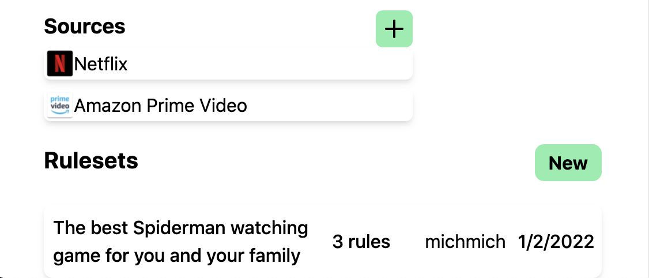Click "game for you and your family" text line

tap(177, 255)
